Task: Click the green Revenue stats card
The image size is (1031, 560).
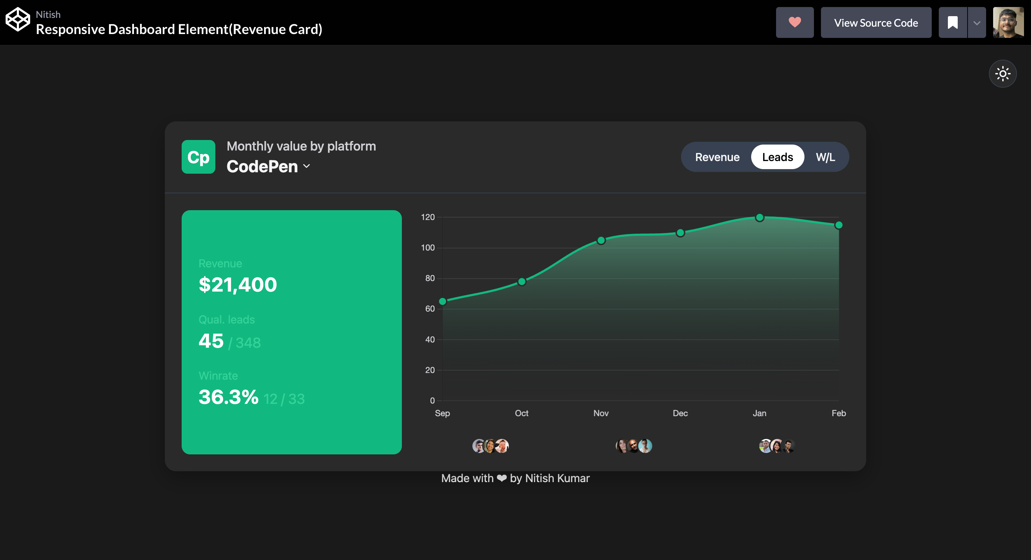Action: pos(291,332)
